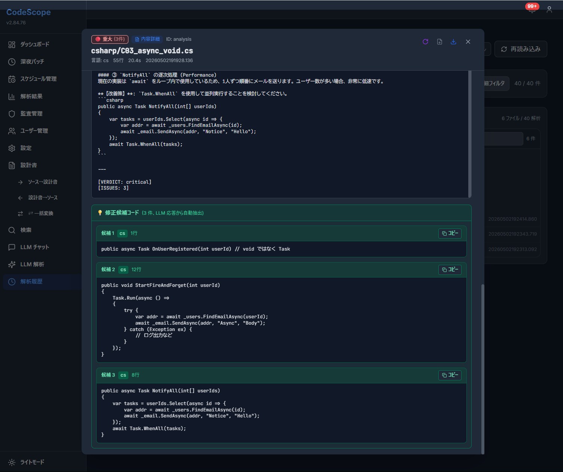Click the 細フィルタ button behind the dialog
Image resolution: width=563 pixels, height=472 pixels.
(x=496, y=83)
